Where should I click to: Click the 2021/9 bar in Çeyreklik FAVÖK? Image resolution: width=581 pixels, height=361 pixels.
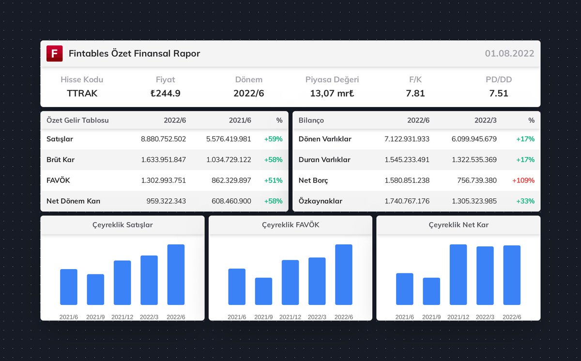coord(263,291)
